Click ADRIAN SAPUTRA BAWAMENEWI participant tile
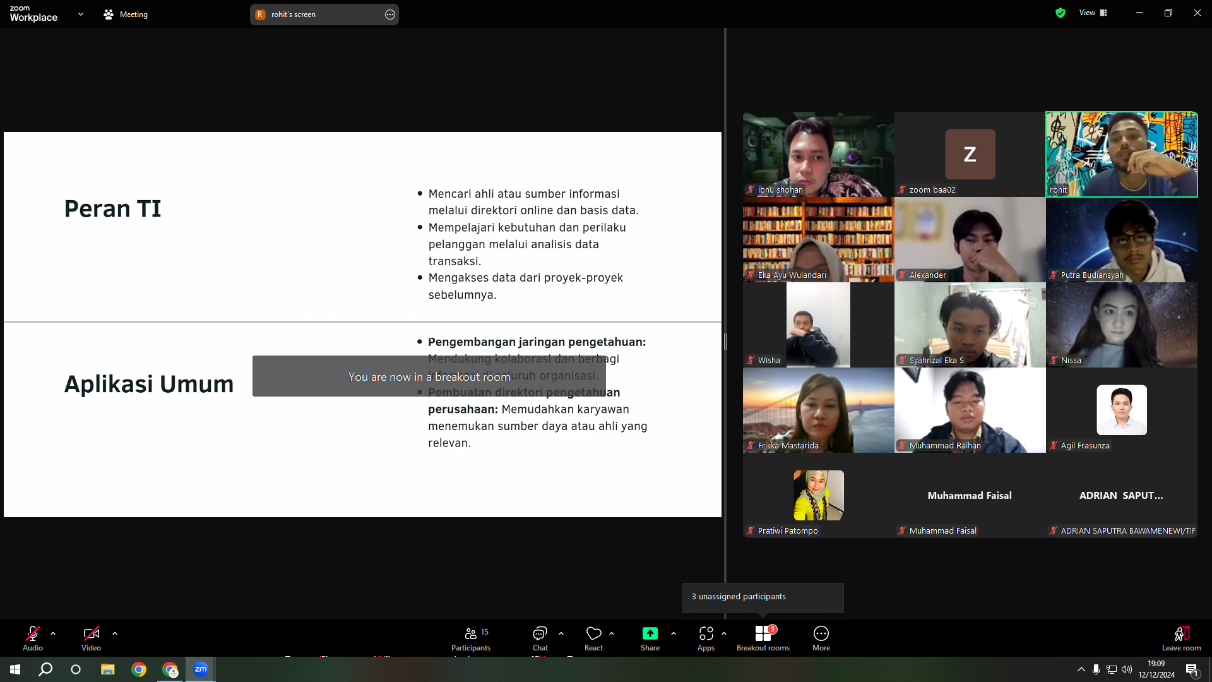This screenshot has height=682, width=1212. [x=1122, y=496]
